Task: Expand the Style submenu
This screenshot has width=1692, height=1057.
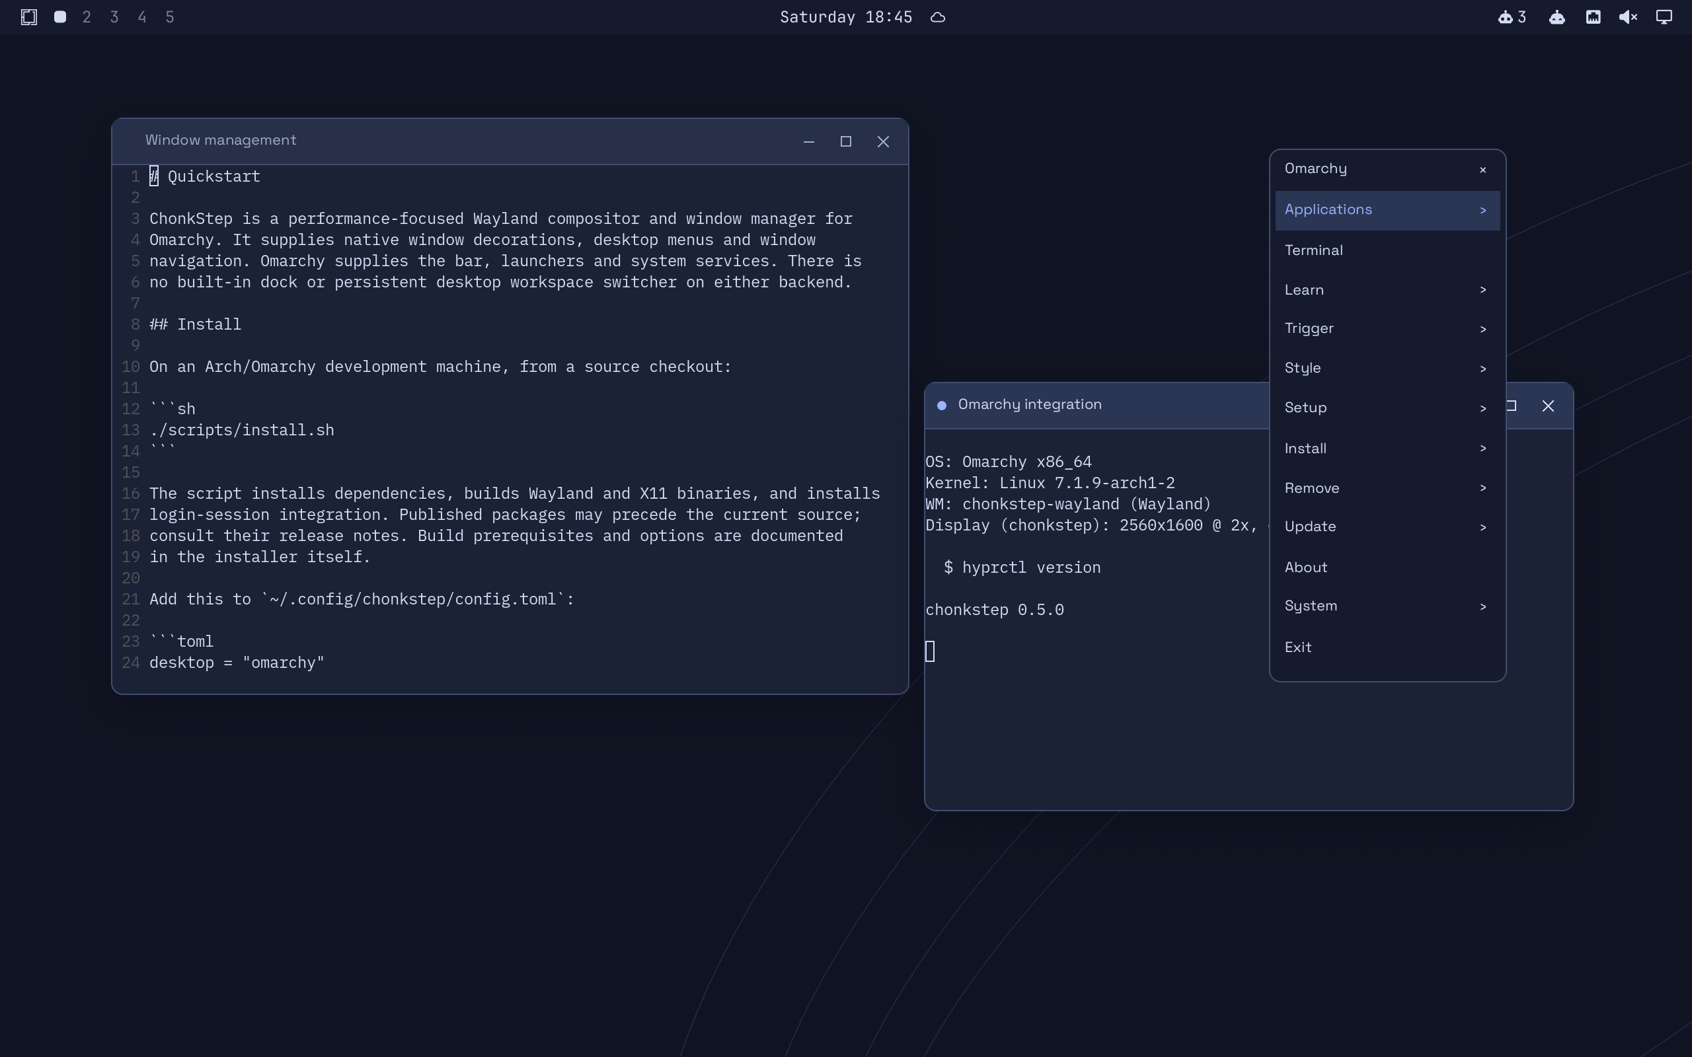Action: (1387, 368)
